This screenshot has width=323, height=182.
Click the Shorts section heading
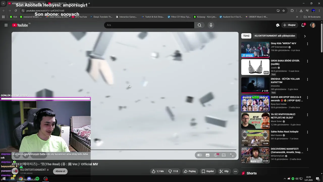point(251,173)
